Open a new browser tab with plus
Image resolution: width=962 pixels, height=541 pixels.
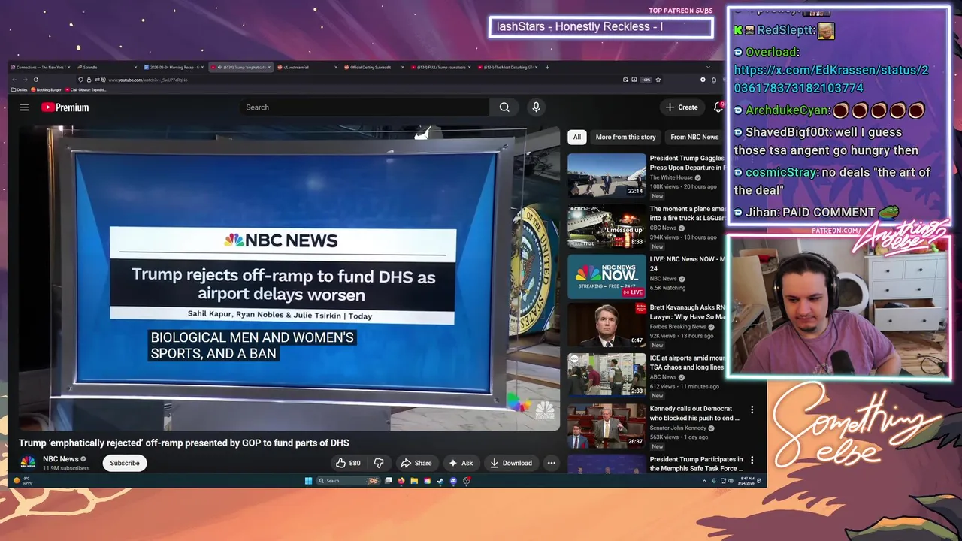[x=547, y=67]
